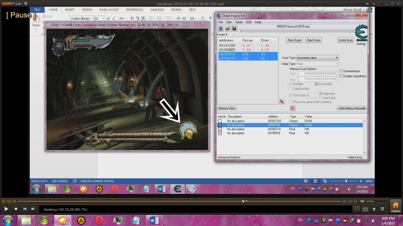Screen dimensions: 403x226
Task: Click the GOM Player seek bar handle
Action: coord(243,201)
